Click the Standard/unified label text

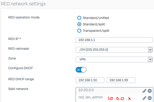(96, 18)
